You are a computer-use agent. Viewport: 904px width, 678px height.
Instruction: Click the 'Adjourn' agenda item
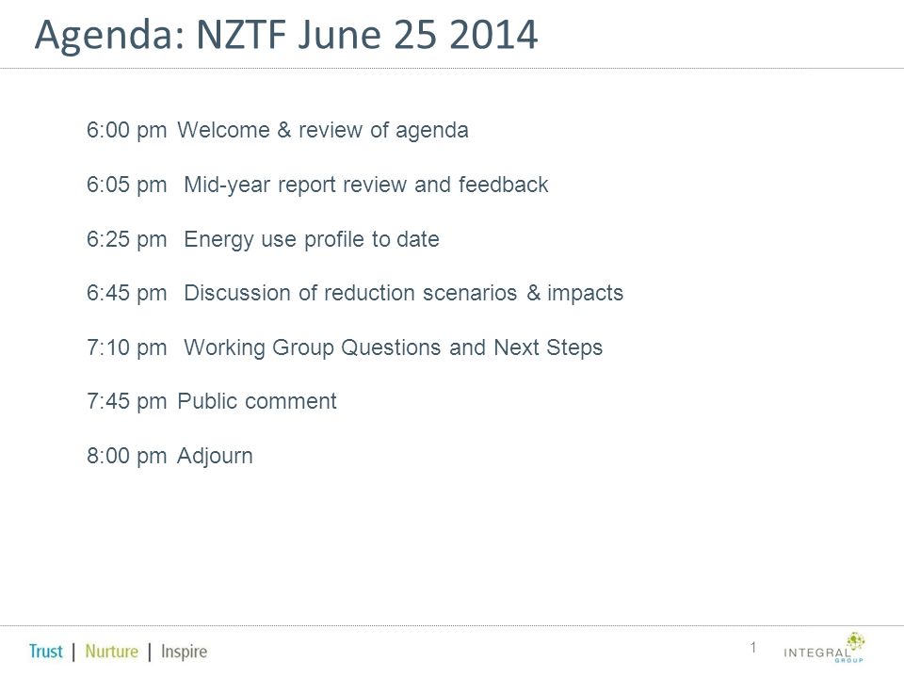coord(215,457)
